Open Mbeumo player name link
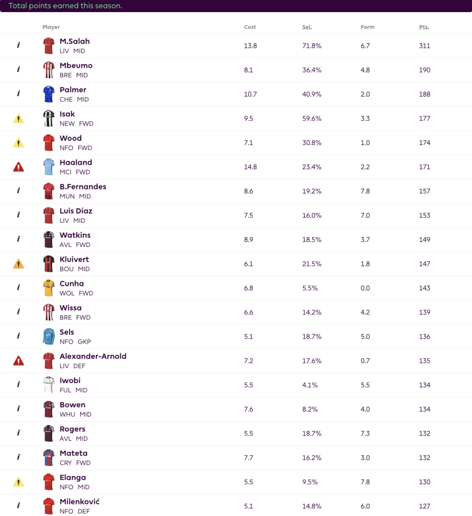Viewport: 472px width, 516px height. (76, 66)
